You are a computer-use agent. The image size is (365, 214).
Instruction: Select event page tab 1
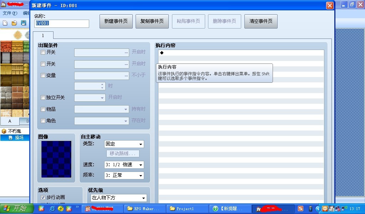point(43,35)
